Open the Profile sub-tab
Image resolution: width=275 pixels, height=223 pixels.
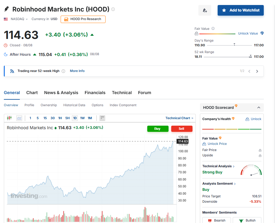click(29, 105)
